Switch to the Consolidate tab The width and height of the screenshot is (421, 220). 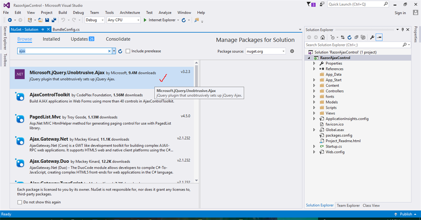tap(118, 39)
